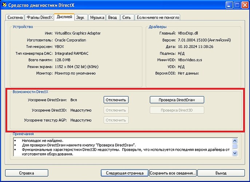Screen dimensions: 250x182
Task: Disable DirectDraw acceleration with the Отключить button
Action: (116, 100)
